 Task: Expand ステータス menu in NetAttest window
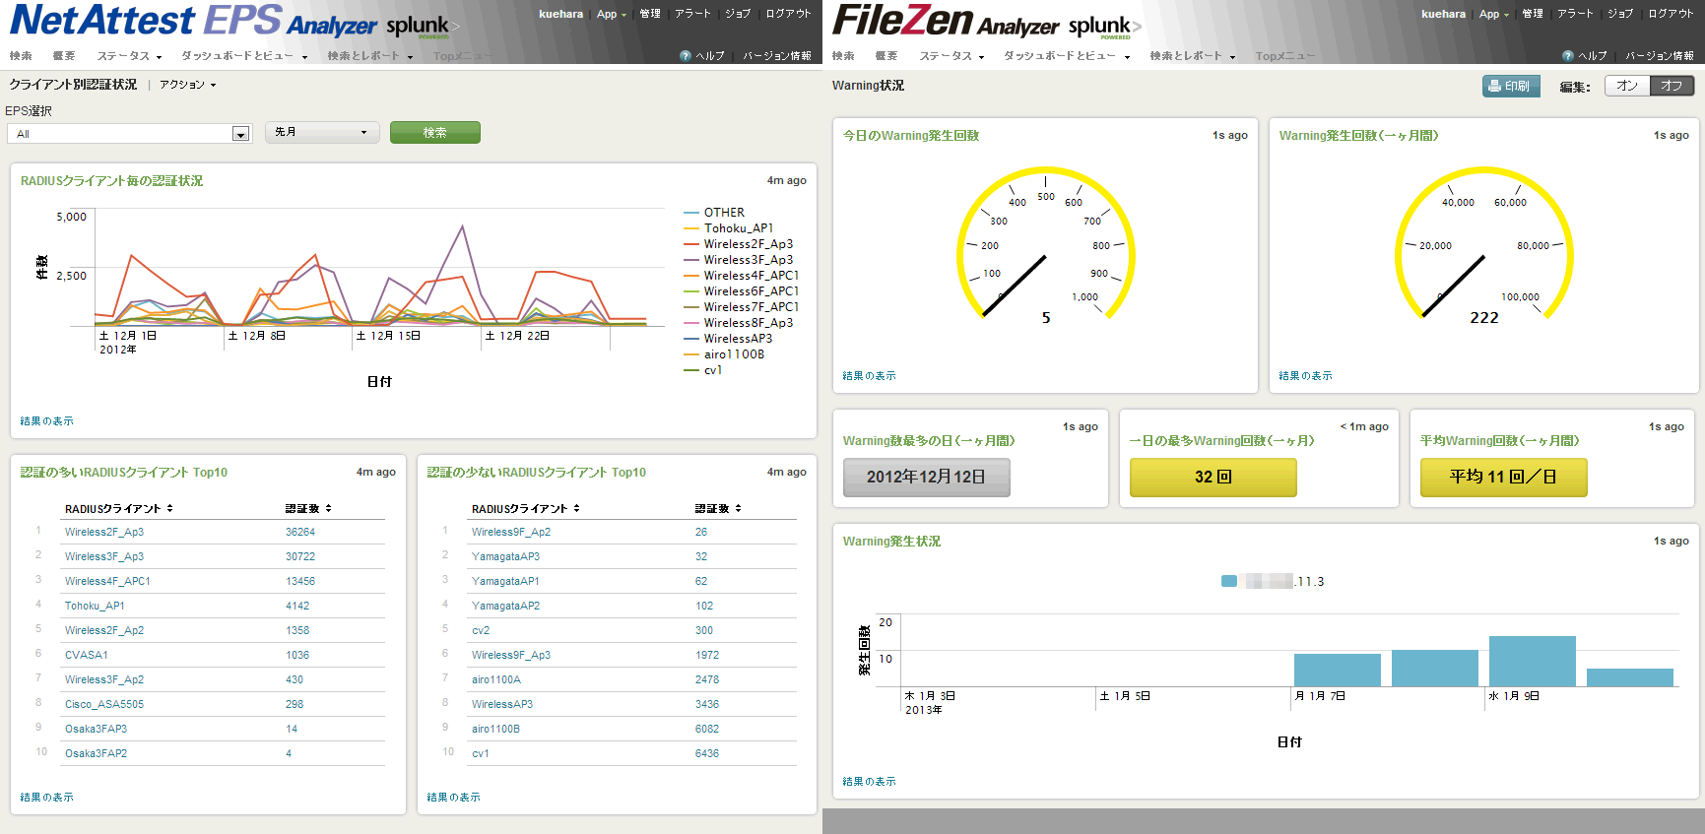129,56
